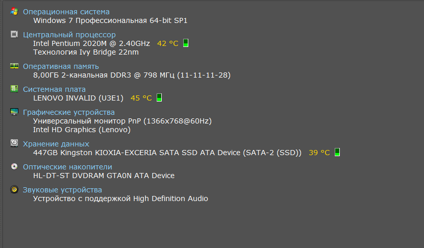Viewport: 424px width, 248px height.
Task: Open the Операционная система section link
Action: [x=66, y=12]
